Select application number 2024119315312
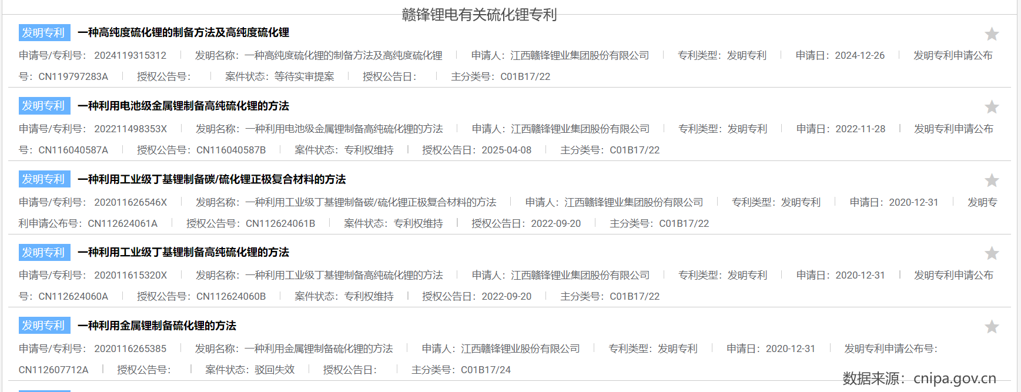 coord(130,55)
